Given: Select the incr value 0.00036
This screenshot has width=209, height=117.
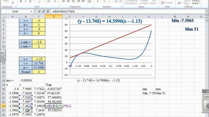Looking at the screenshot, I should pos(25,80).
